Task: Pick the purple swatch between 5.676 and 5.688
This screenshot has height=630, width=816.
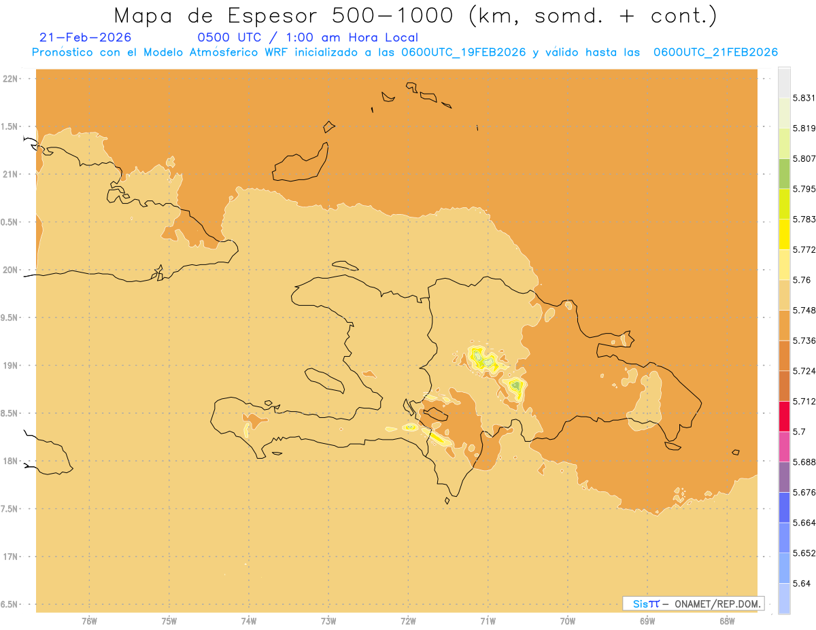Action: click(x=784, y=477)
